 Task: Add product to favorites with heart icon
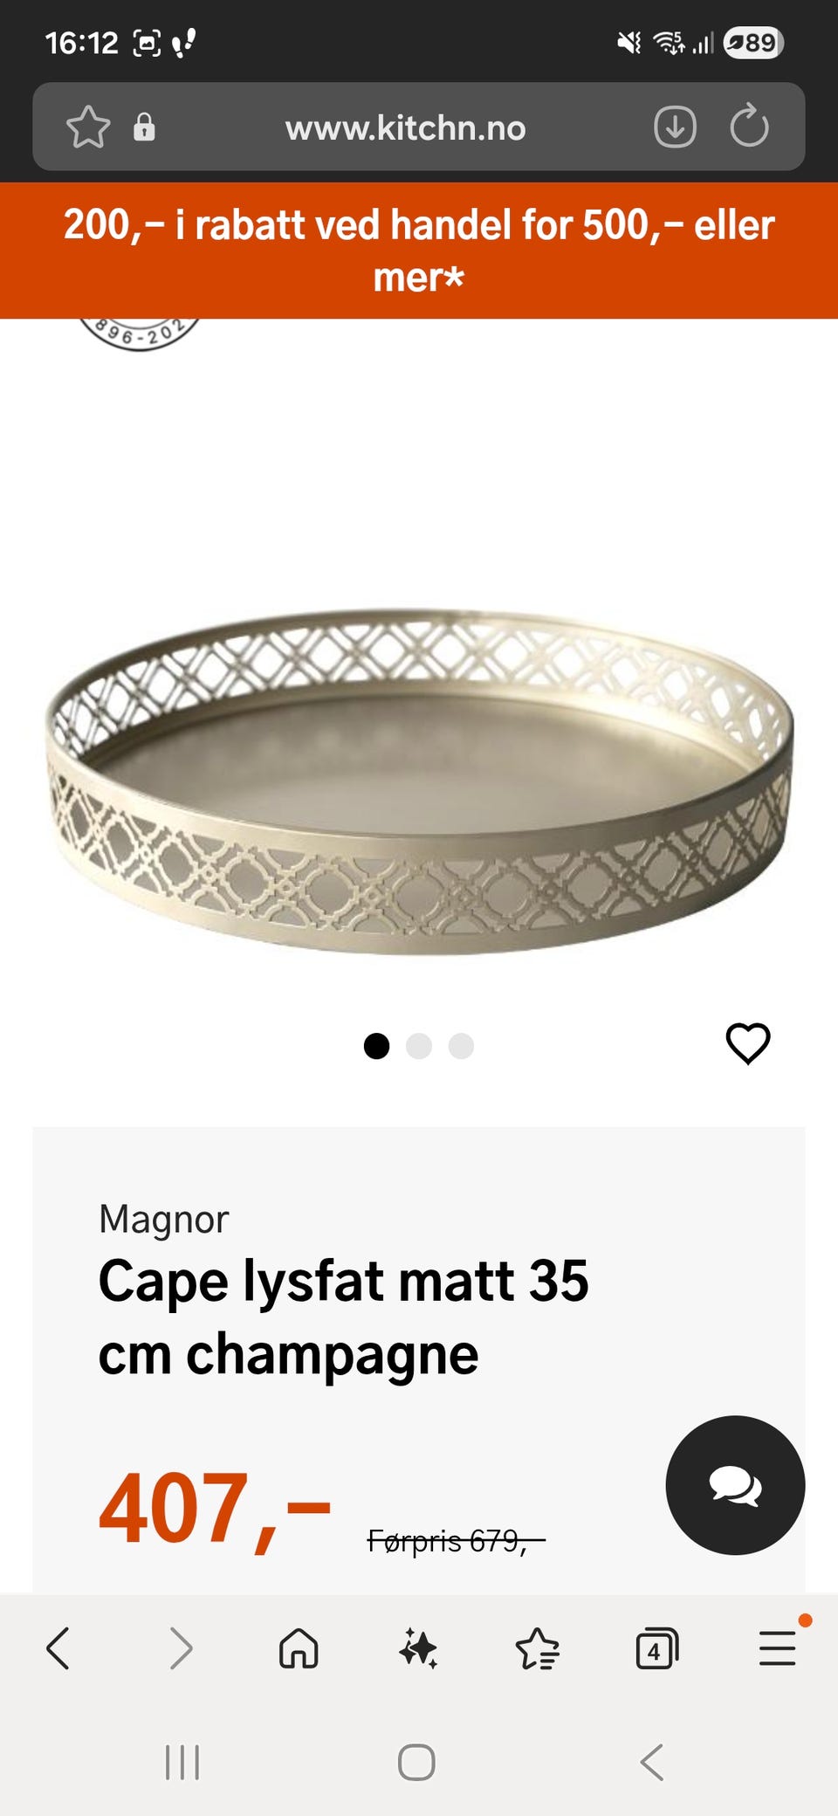click(748, 1043)
